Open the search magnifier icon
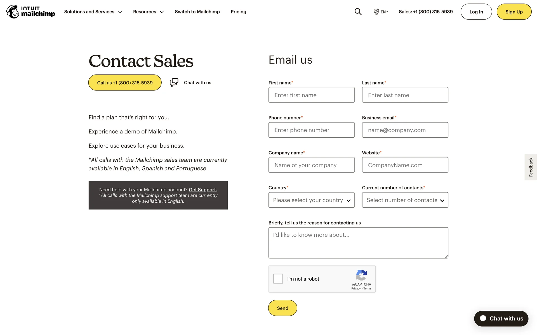 click(358, 12)
